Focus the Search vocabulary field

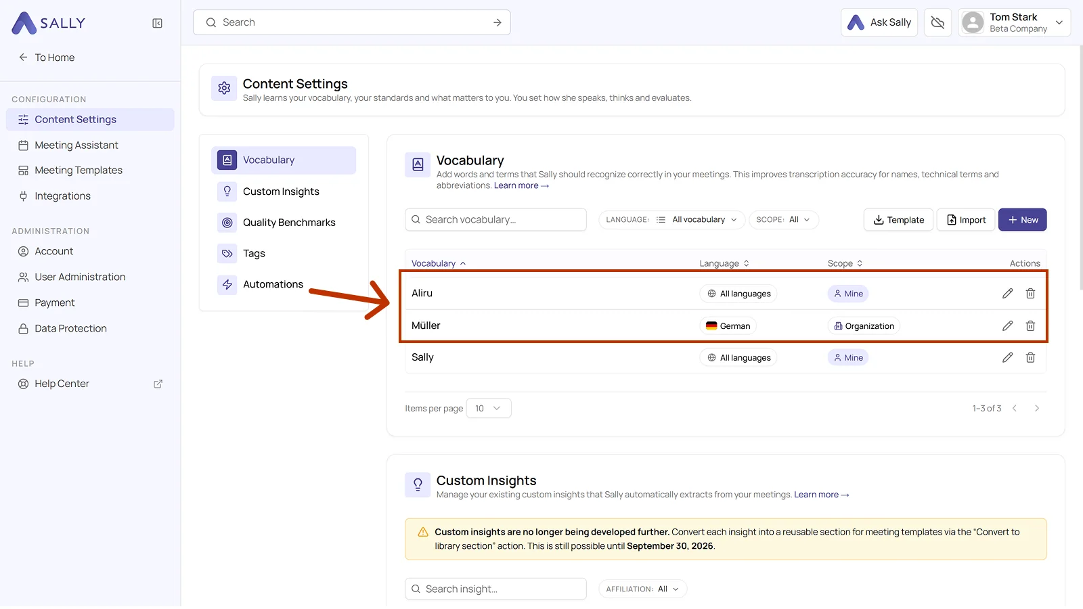(495, 220)
